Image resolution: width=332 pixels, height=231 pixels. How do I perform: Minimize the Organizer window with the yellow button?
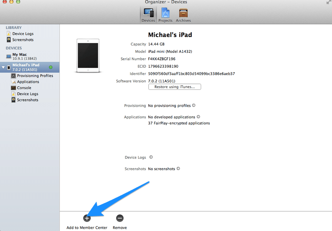pos(12,2)
